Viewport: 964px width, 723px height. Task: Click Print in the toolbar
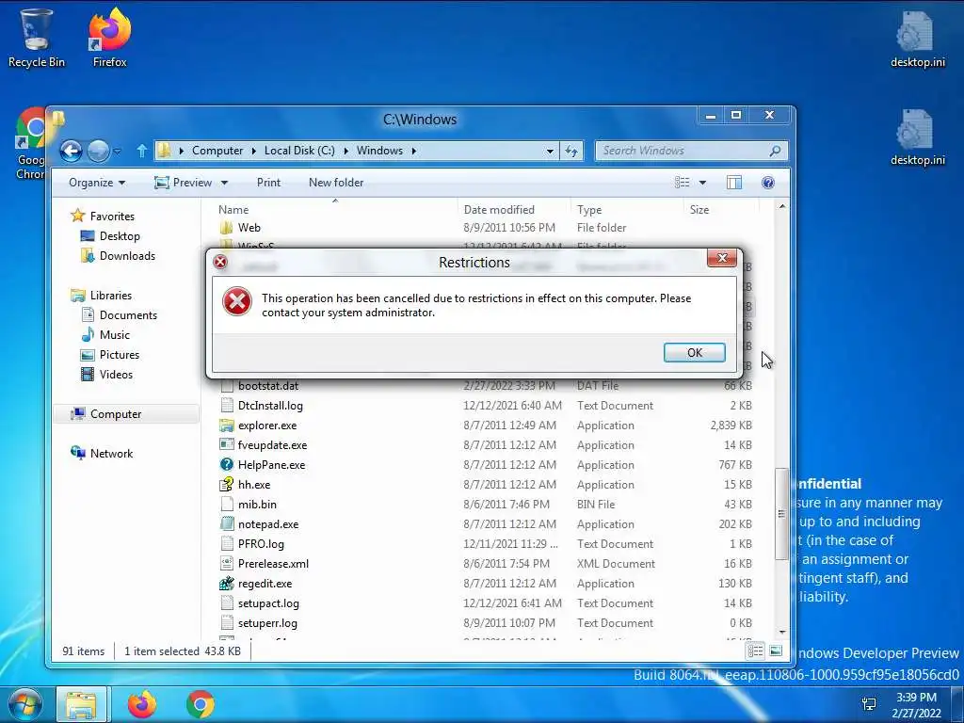(x=268, y=183)
